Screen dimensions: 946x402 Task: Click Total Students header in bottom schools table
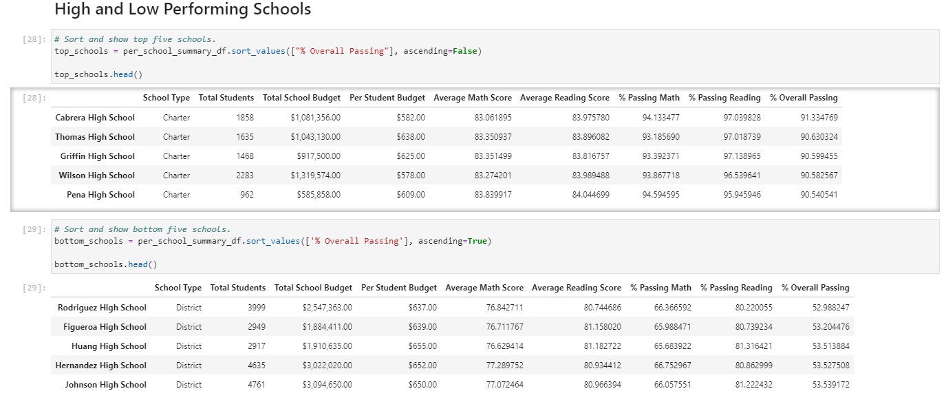click(238, 288)
